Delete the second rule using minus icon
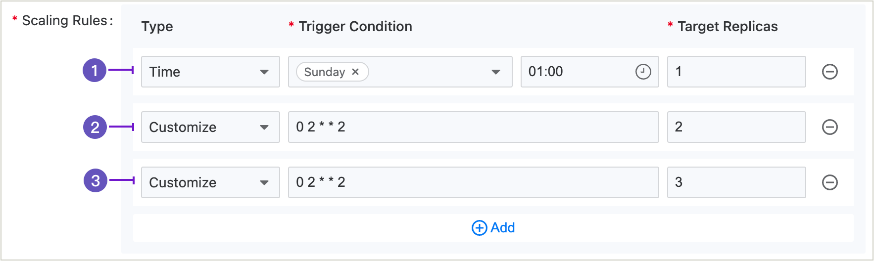This screenshot has width=874, height=261. coord(829,127)
